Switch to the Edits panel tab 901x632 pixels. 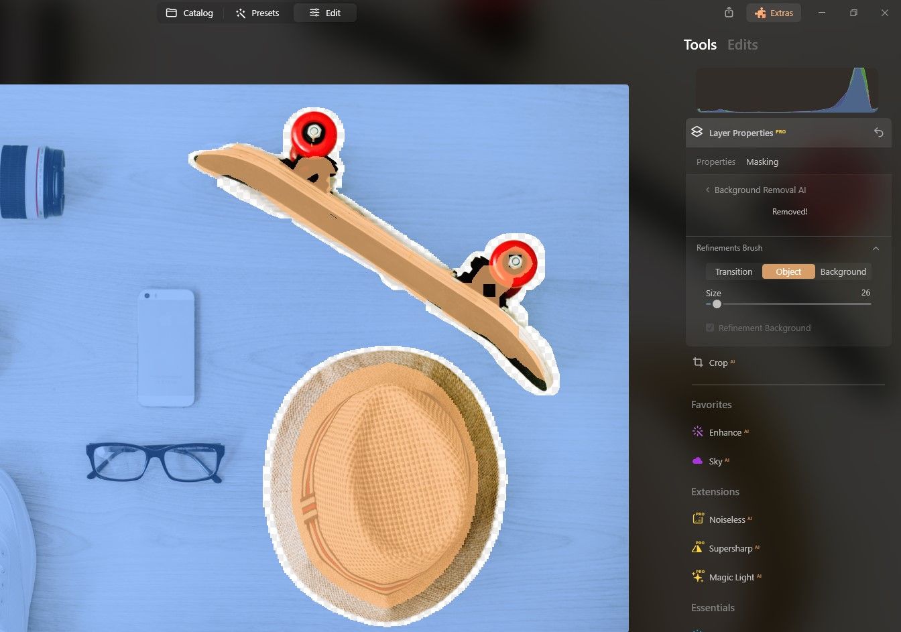pyautogui.click(x=743, y=45)
